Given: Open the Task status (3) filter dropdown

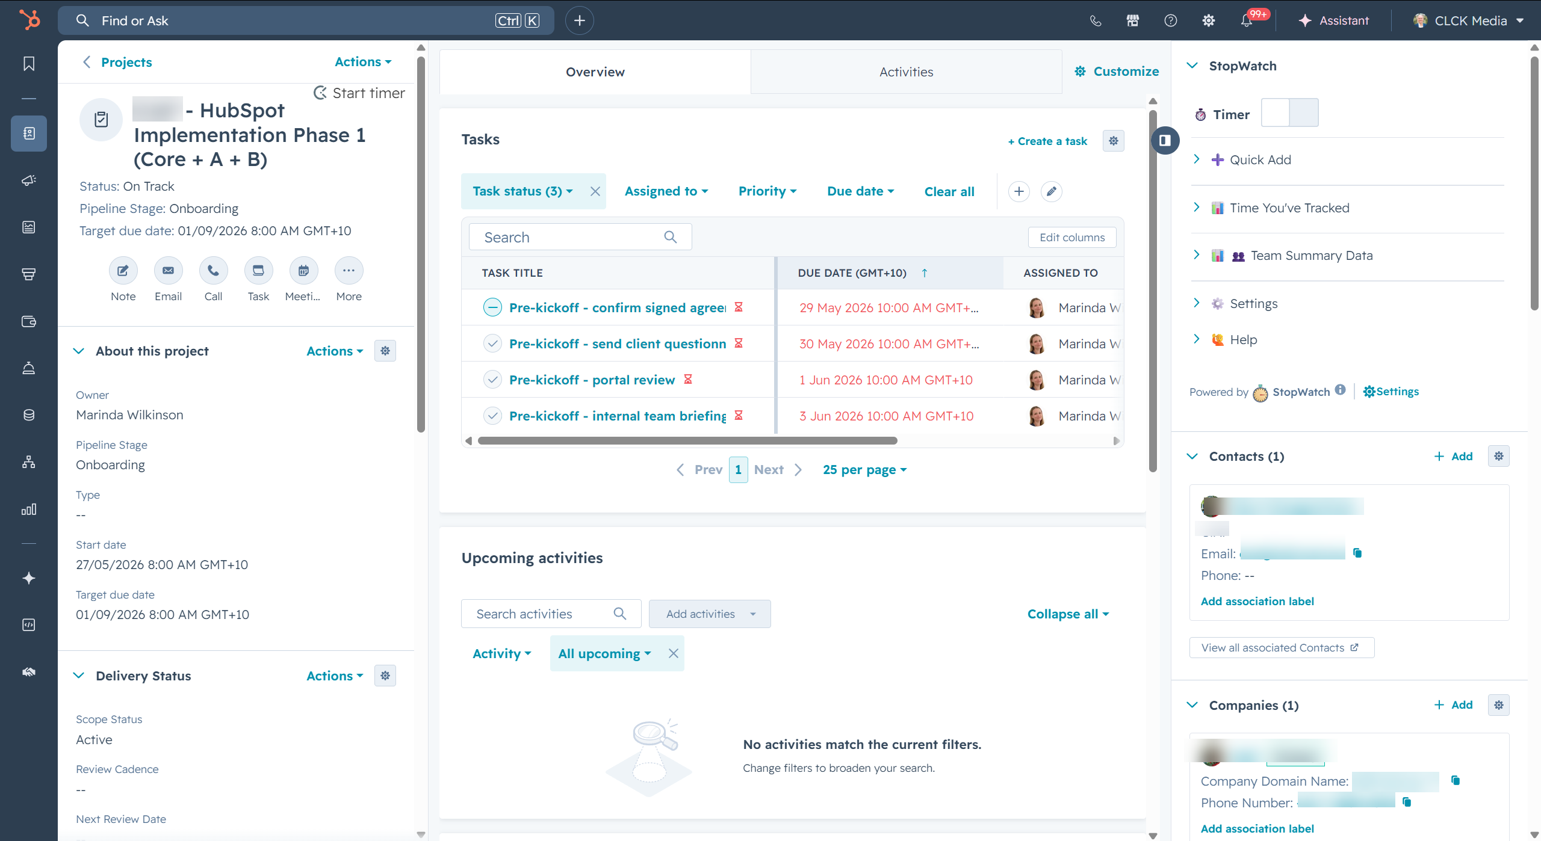Looking at the screenshot, I should pos(522,191).
